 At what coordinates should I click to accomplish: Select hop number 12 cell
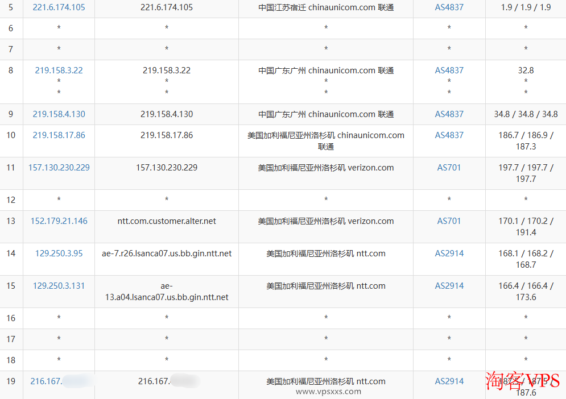11,200
